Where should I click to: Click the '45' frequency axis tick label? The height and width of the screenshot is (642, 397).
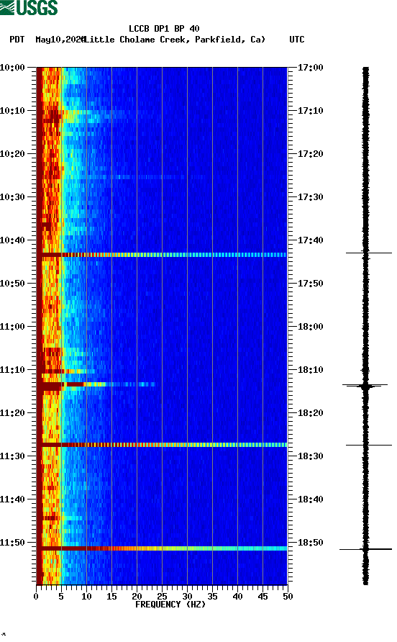coord(263,597)
